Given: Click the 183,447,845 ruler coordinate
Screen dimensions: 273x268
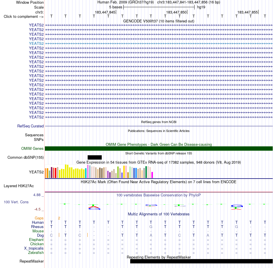Looking at the screenshot, I should tap(105, 12).
